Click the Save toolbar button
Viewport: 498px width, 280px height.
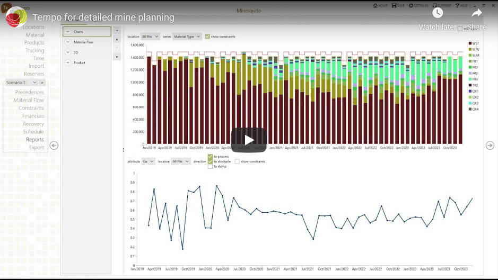click(398, 5)
